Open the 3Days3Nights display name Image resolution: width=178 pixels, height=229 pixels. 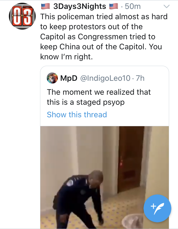(x=80, y=6)
